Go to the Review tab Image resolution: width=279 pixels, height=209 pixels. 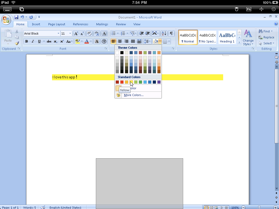click(x=121, y=24)
